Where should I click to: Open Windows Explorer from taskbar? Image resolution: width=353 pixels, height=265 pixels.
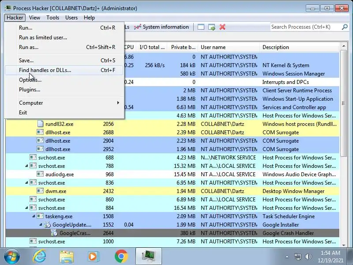[67, 257]
